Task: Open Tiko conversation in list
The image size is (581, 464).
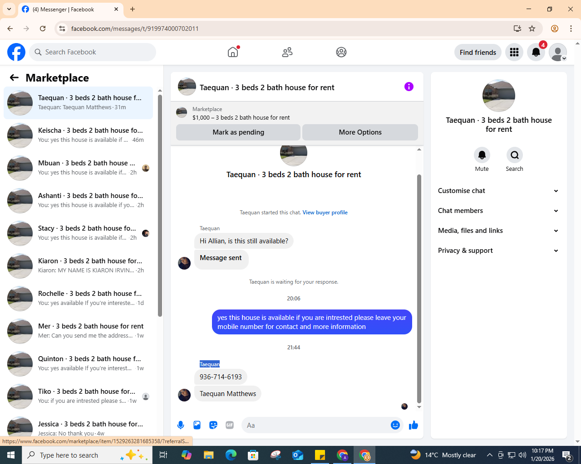Action: (78, 396)
